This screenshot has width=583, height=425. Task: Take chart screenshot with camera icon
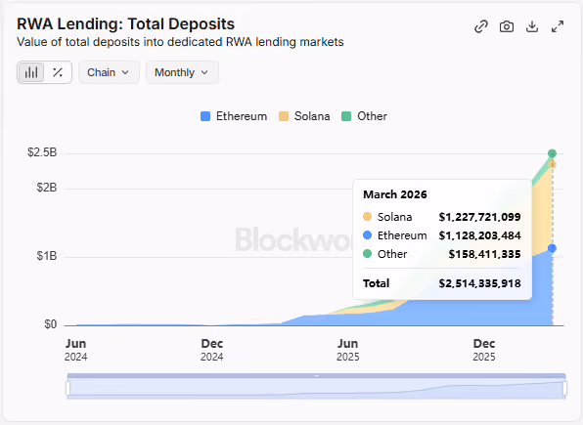click(x=507, y=26)
